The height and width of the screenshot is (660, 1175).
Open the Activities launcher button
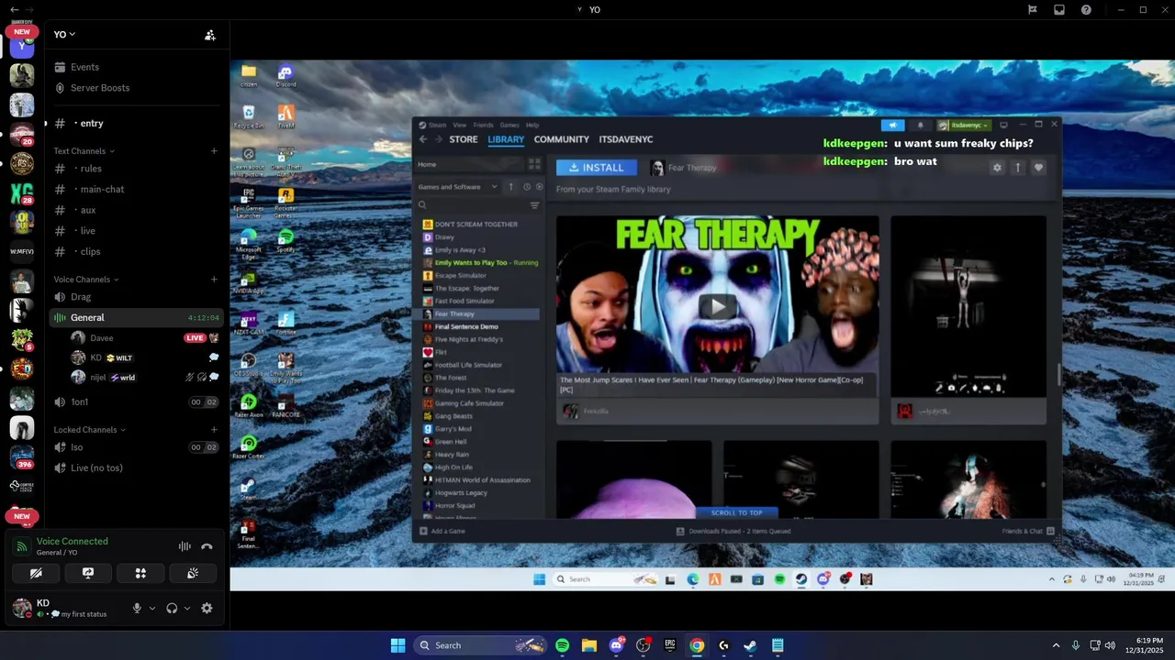click(140, 573)
